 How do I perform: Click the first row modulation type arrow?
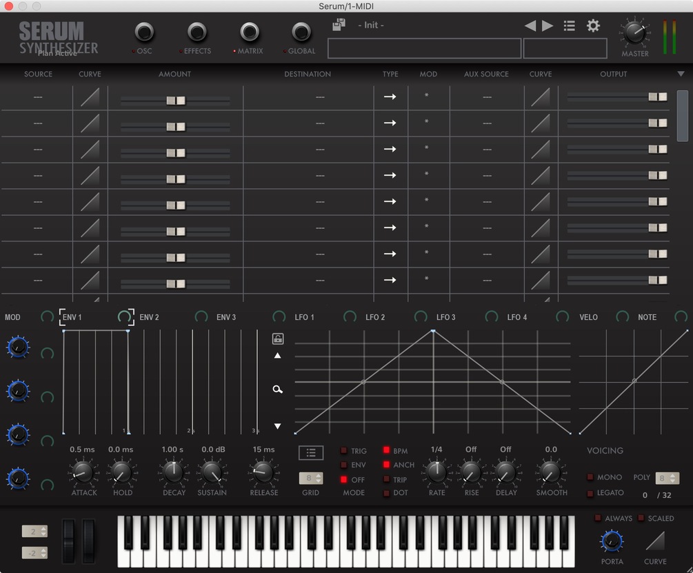pos(390,97)
